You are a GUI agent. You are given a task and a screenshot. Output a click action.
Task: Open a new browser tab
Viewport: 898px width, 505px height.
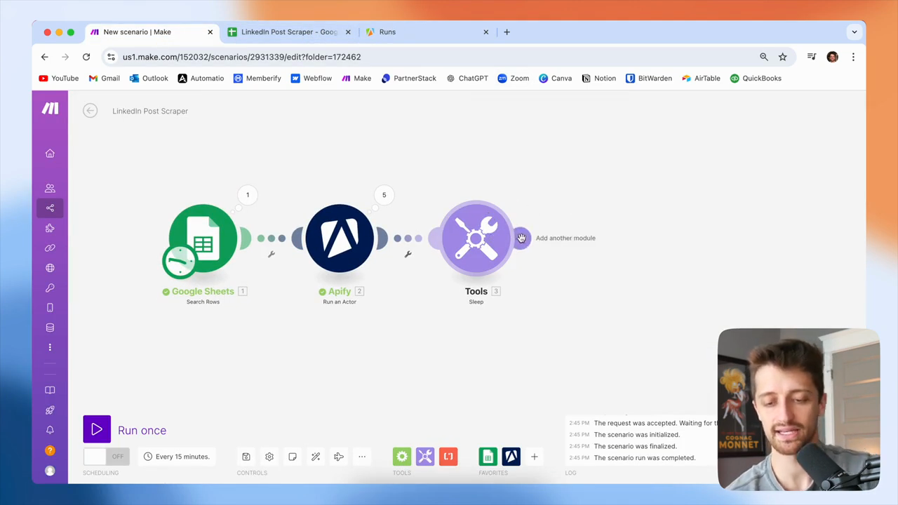(507, 32)
